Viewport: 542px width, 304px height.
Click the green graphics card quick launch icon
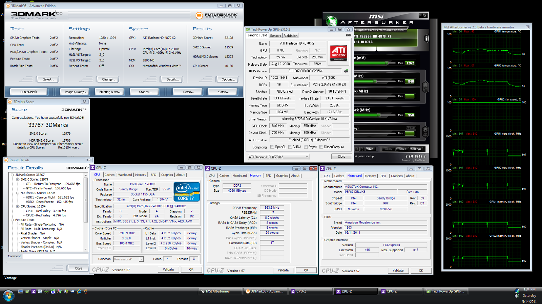click(x=27, y=291)
